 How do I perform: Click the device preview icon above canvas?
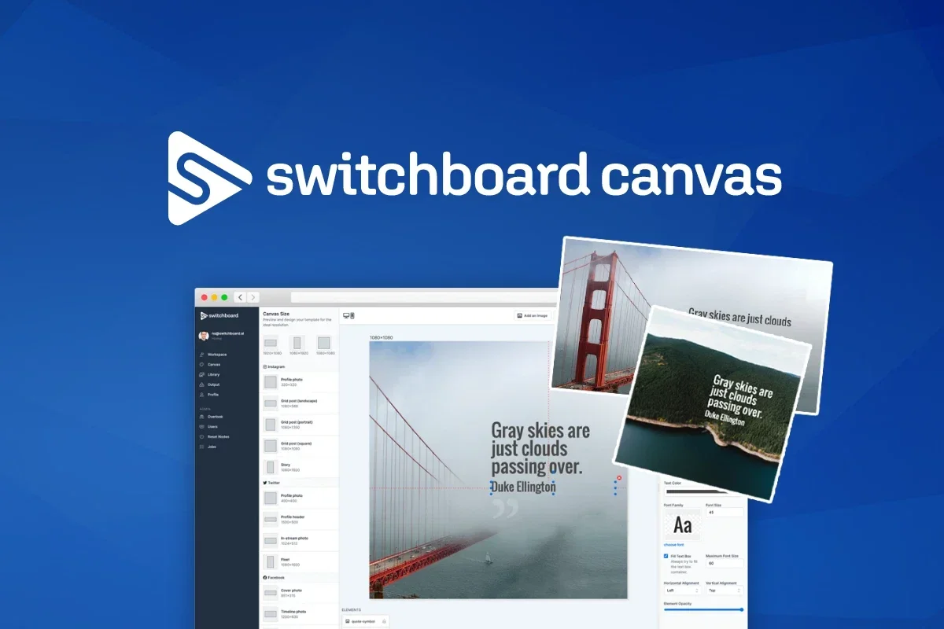(348, 315)
